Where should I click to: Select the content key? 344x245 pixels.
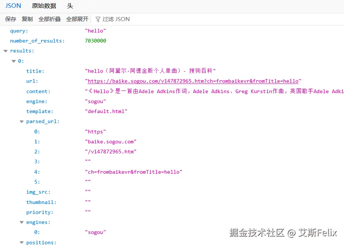point(38,91)
